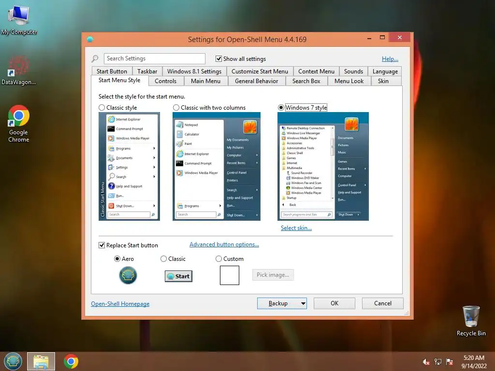495x371 pixels.
Task: Open the General Behavior tab
Action: click(256, 81)
